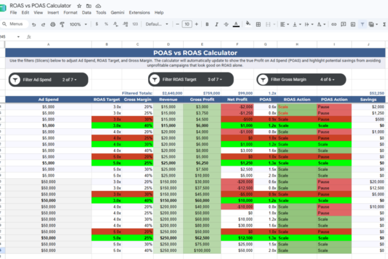
Task: Select the POAS vs ROAS Calculator title cell
Action: (x=195, y=53)
